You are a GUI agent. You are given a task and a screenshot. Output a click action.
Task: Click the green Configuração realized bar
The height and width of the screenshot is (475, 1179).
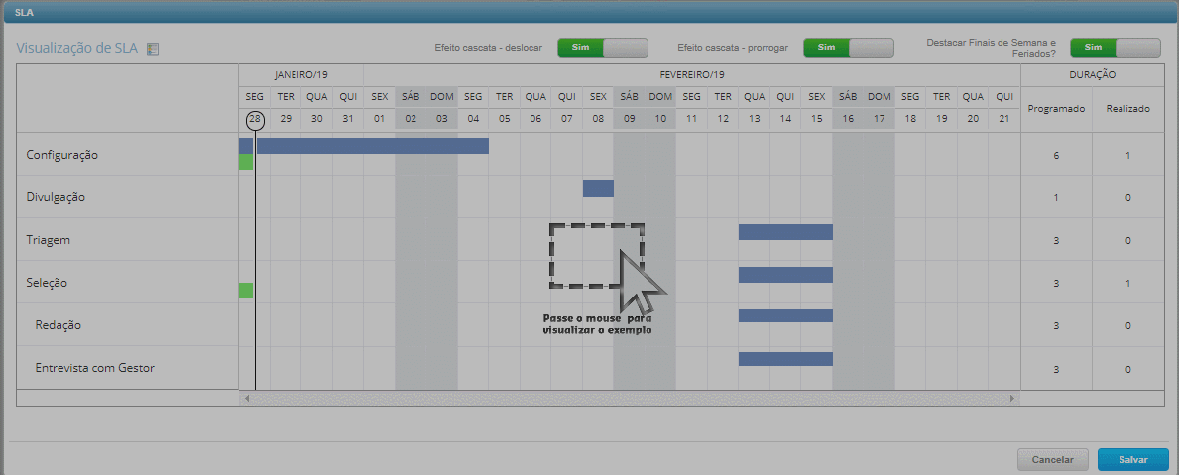click(246, 162)
